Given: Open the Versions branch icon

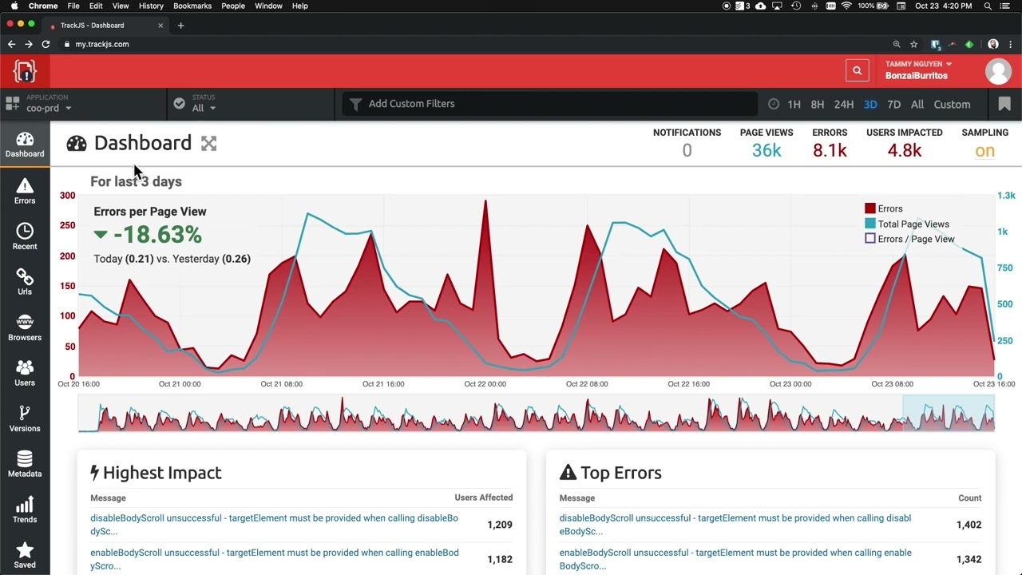Looking at the screenshot, I should click(25, 419).
